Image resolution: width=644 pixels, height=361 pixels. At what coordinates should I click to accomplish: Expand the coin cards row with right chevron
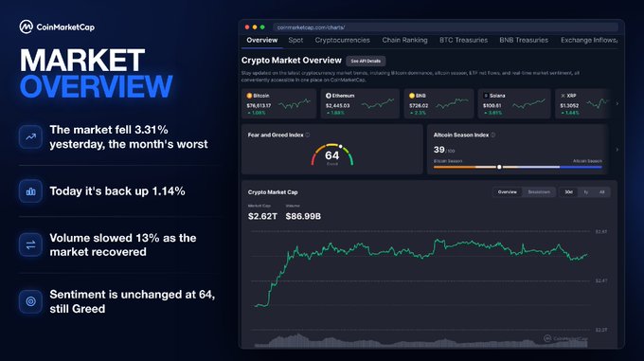(x=617, y=103)
